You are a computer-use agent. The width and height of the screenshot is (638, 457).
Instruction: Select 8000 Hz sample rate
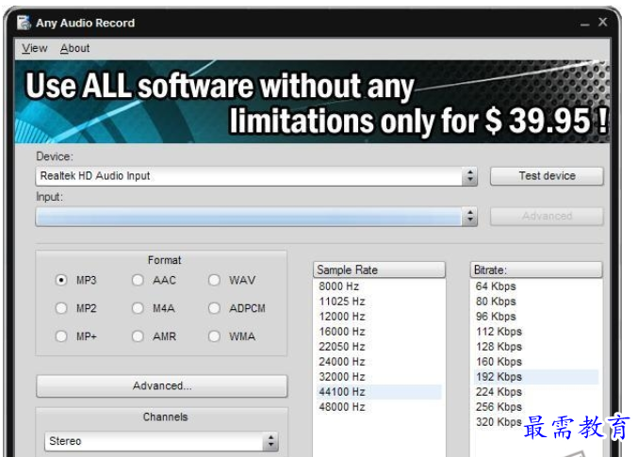[379, 286]
